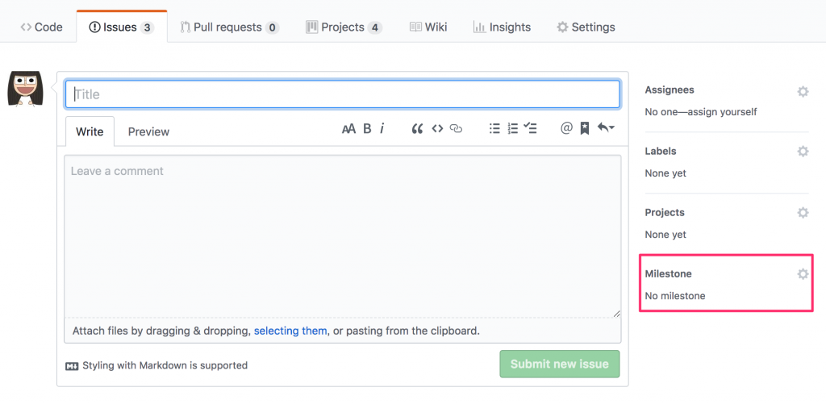Focus the issue Title field
The image size is (826, 404).
click(x=343, y=94)
